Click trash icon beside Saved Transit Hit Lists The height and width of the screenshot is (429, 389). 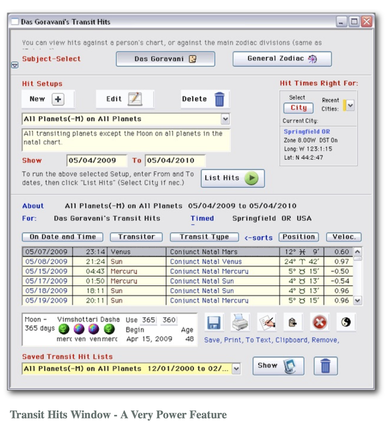pyautogui.click(x=325, y=366)
